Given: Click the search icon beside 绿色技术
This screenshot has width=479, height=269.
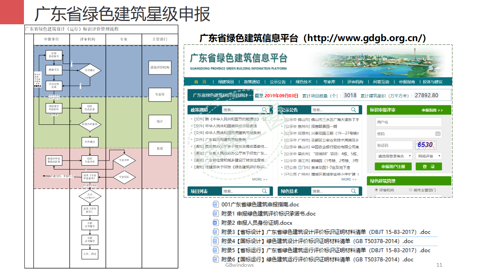Looking at the screenshot, I should tap(354, 191).
